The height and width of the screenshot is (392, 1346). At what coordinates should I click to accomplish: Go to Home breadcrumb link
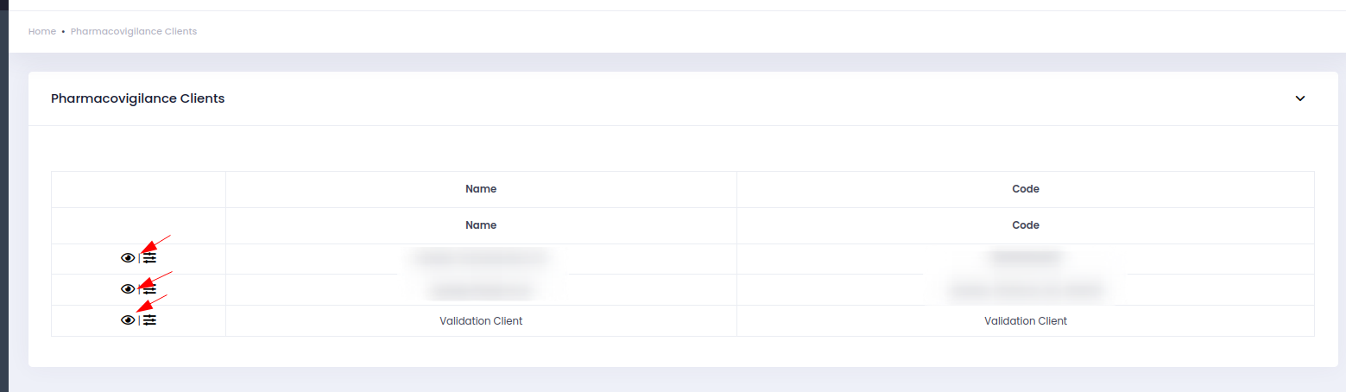point(41,31)
